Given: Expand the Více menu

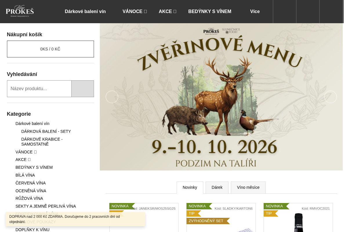Looking at the screenshot, I should coord(255,12).
